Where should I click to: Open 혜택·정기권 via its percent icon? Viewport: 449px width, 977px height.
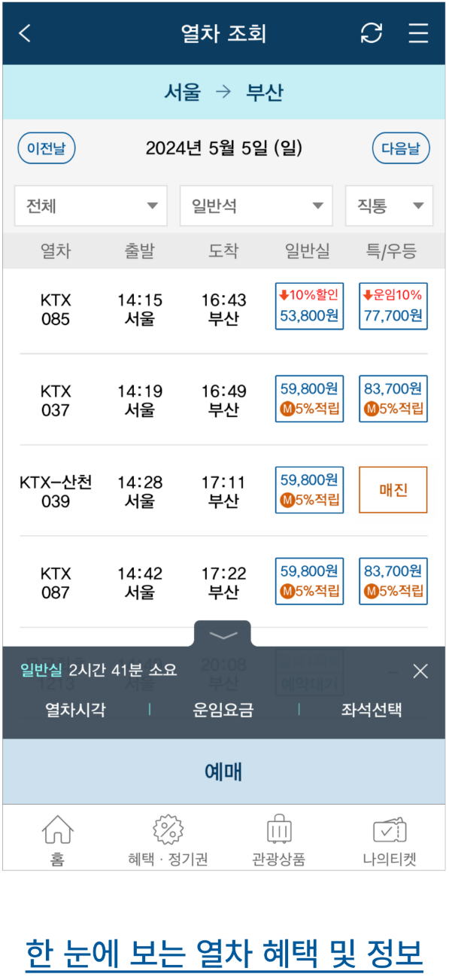167,828
